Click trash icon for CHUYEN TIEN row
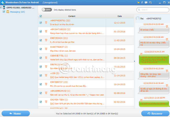The image size is (170, 117). pos(46,102)
